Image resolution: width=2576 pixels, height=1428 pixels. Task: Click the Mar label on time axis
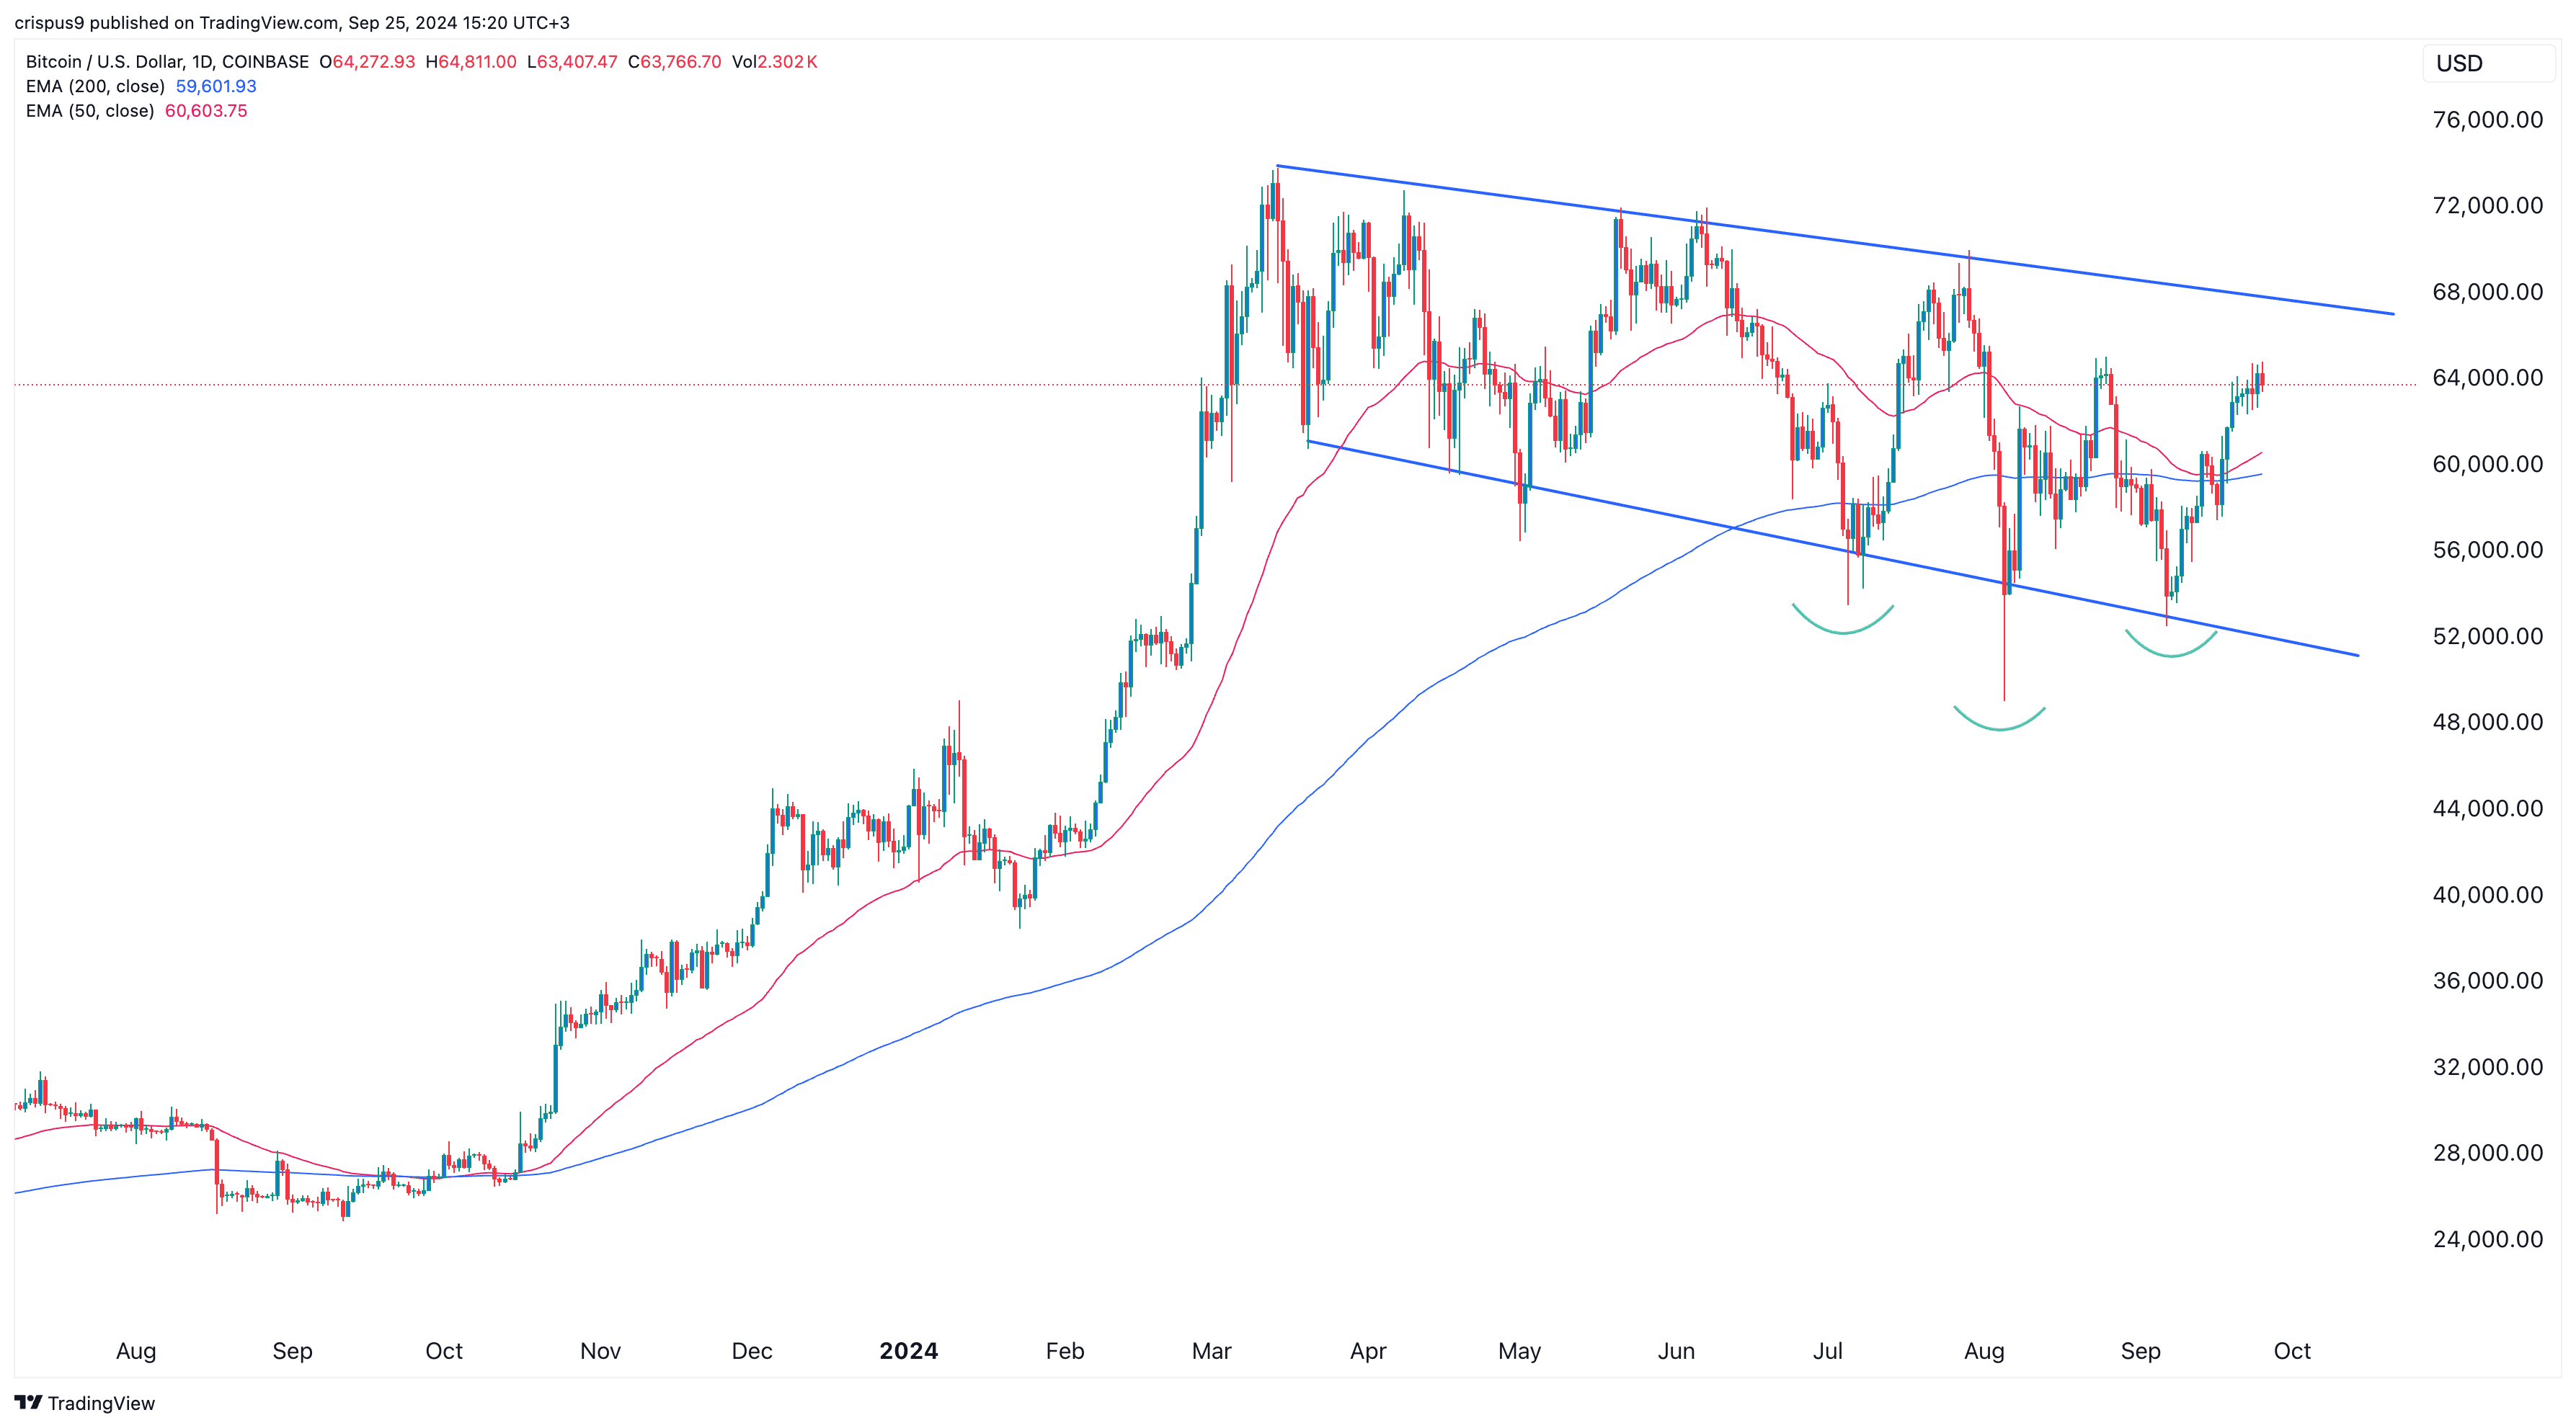tap(1211, 1351)
